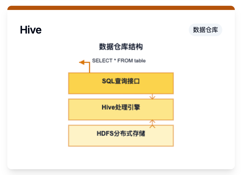Click the 数据仓库结构 diagram title
Viewport: 244px width, 175px height.
(x=121, y=47)
